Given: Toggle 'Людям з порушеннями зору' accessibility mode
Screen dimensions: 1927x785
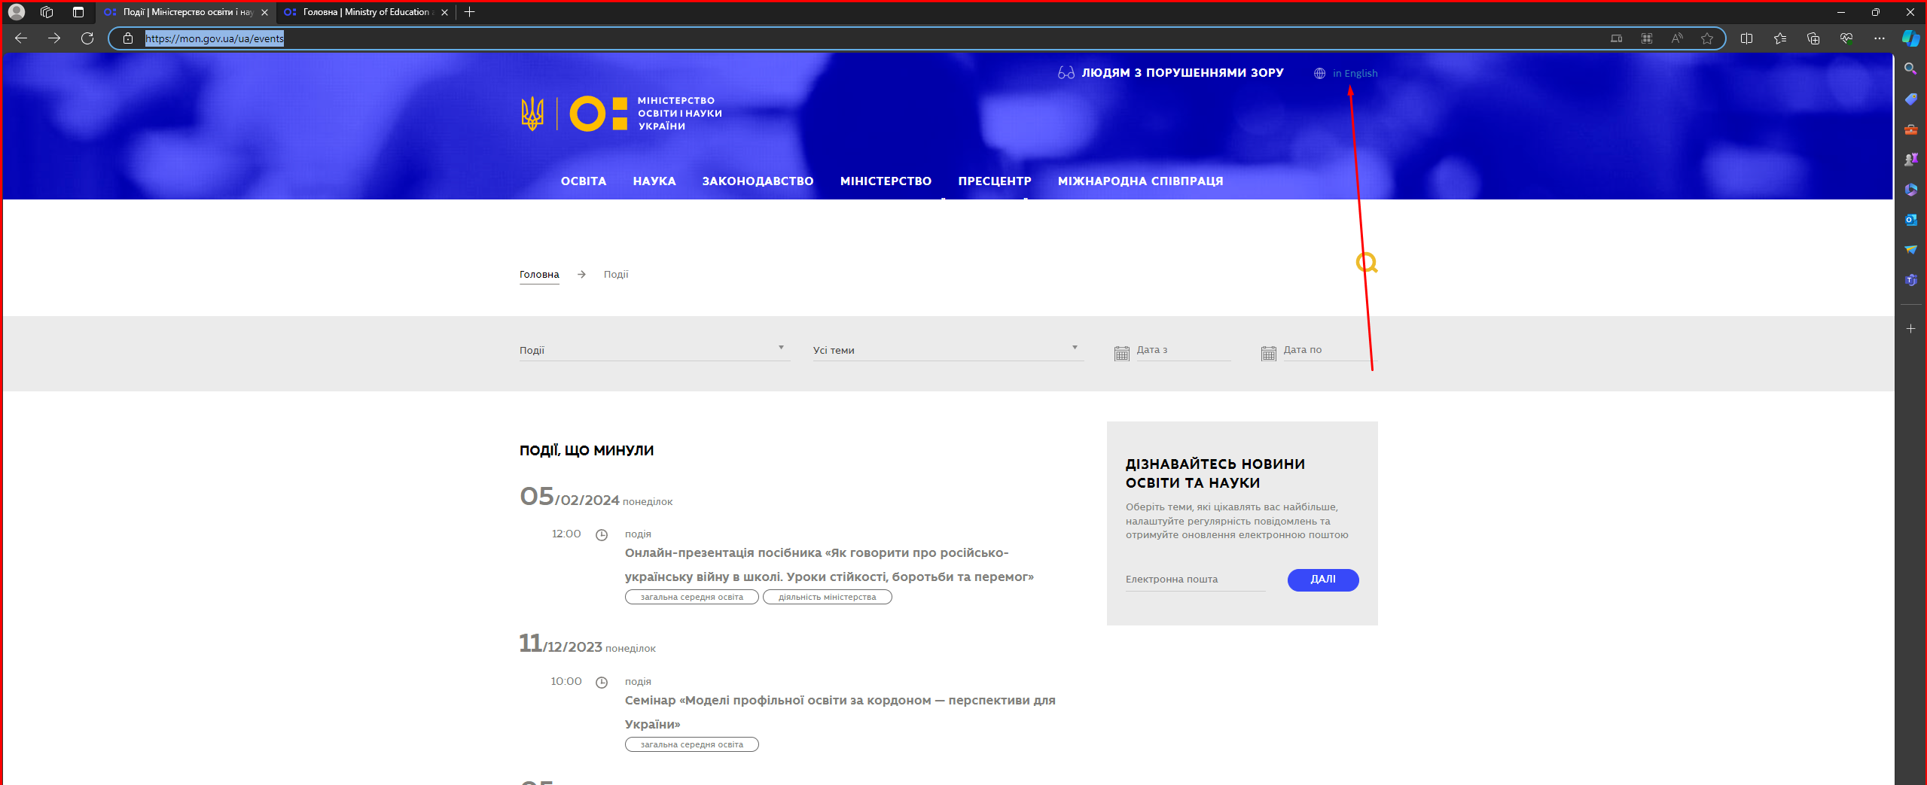Looking at the screenshot, I should click(1171, 73).
